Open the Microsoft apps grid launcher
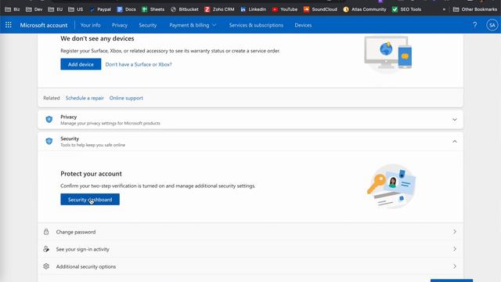This screenshot has width=501, height=282. (x=9, y=25)
